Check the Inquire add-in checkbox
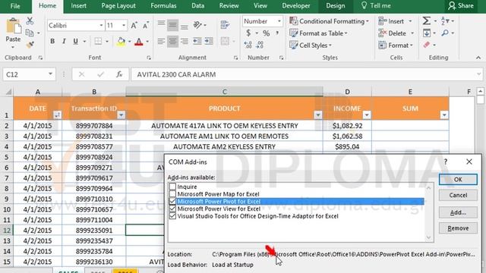The width and height of the screenshot is (486, 273). (x=172, y=187)
